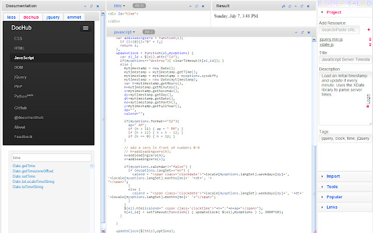Focus the DocHub search field containing 'time'
The image size is (373, 233).
51,158
